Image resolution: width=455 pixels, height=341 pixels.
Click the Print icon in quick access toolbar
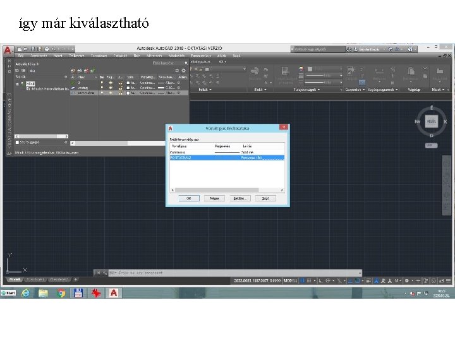pos(46,49)
